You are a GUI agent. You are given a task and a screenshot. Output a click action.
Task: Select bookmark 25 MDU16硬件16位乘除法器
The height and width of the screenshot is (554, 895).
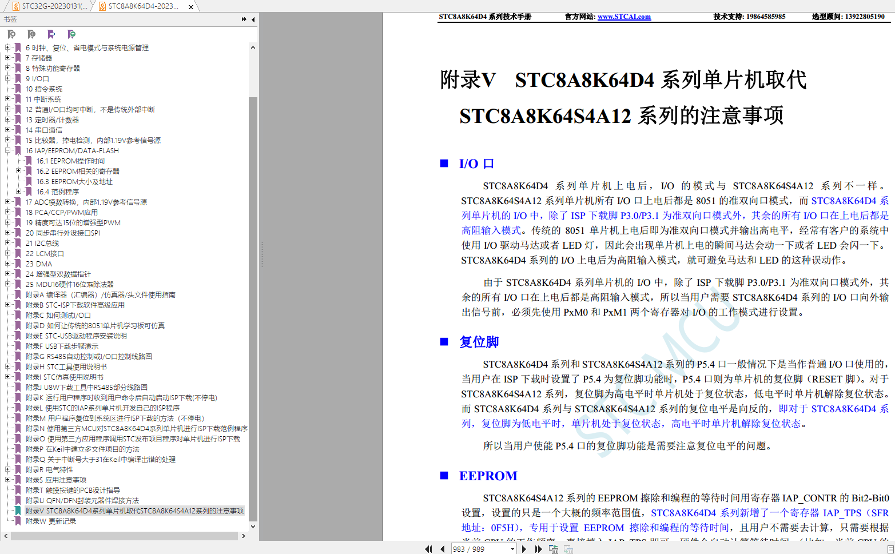(70, 284)
